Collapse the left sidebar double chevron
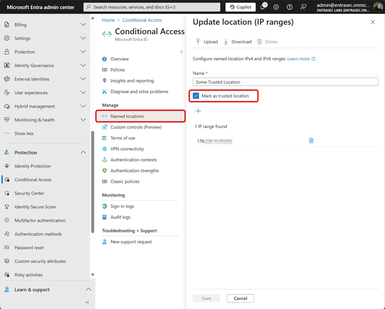 [x=87, y=302]
